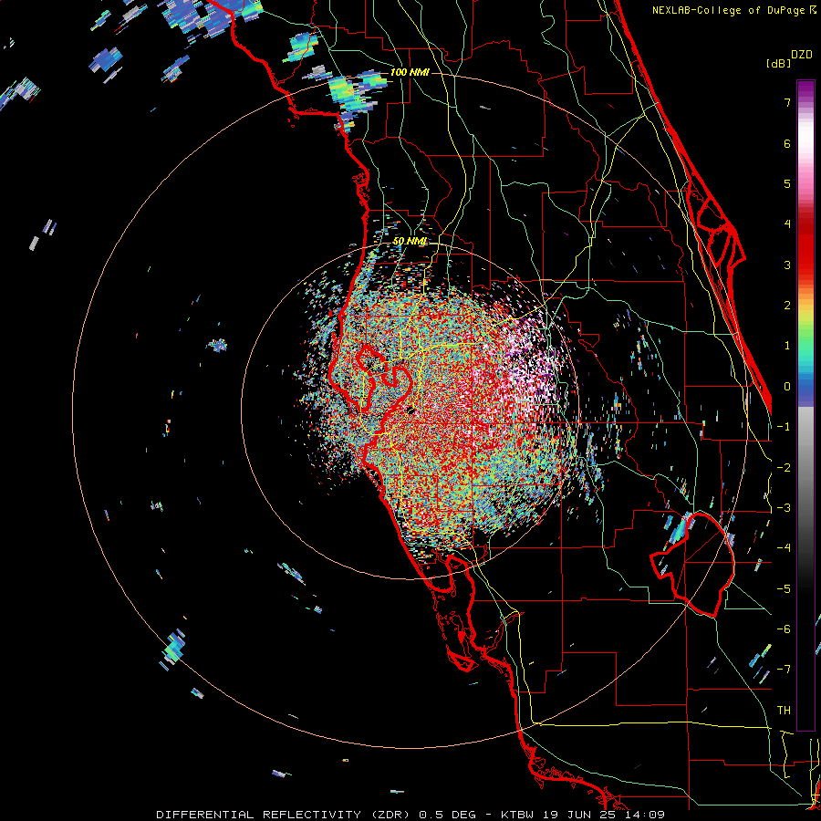The width and height of the screenshot is (821, 821).
Task: Click the 50 NMI range ring label
Action: pos(410,242)
